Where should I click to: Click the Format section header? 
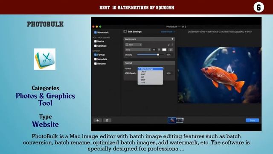tap(149, 63)
